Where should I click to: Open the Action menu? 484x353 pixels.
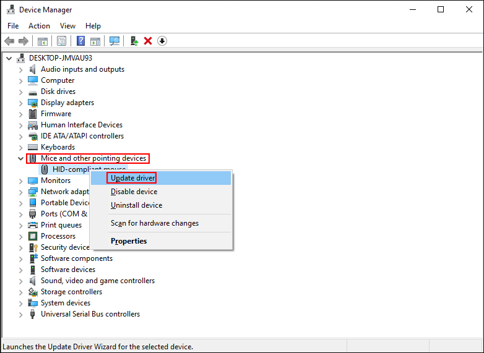click(x=39, y=26)
